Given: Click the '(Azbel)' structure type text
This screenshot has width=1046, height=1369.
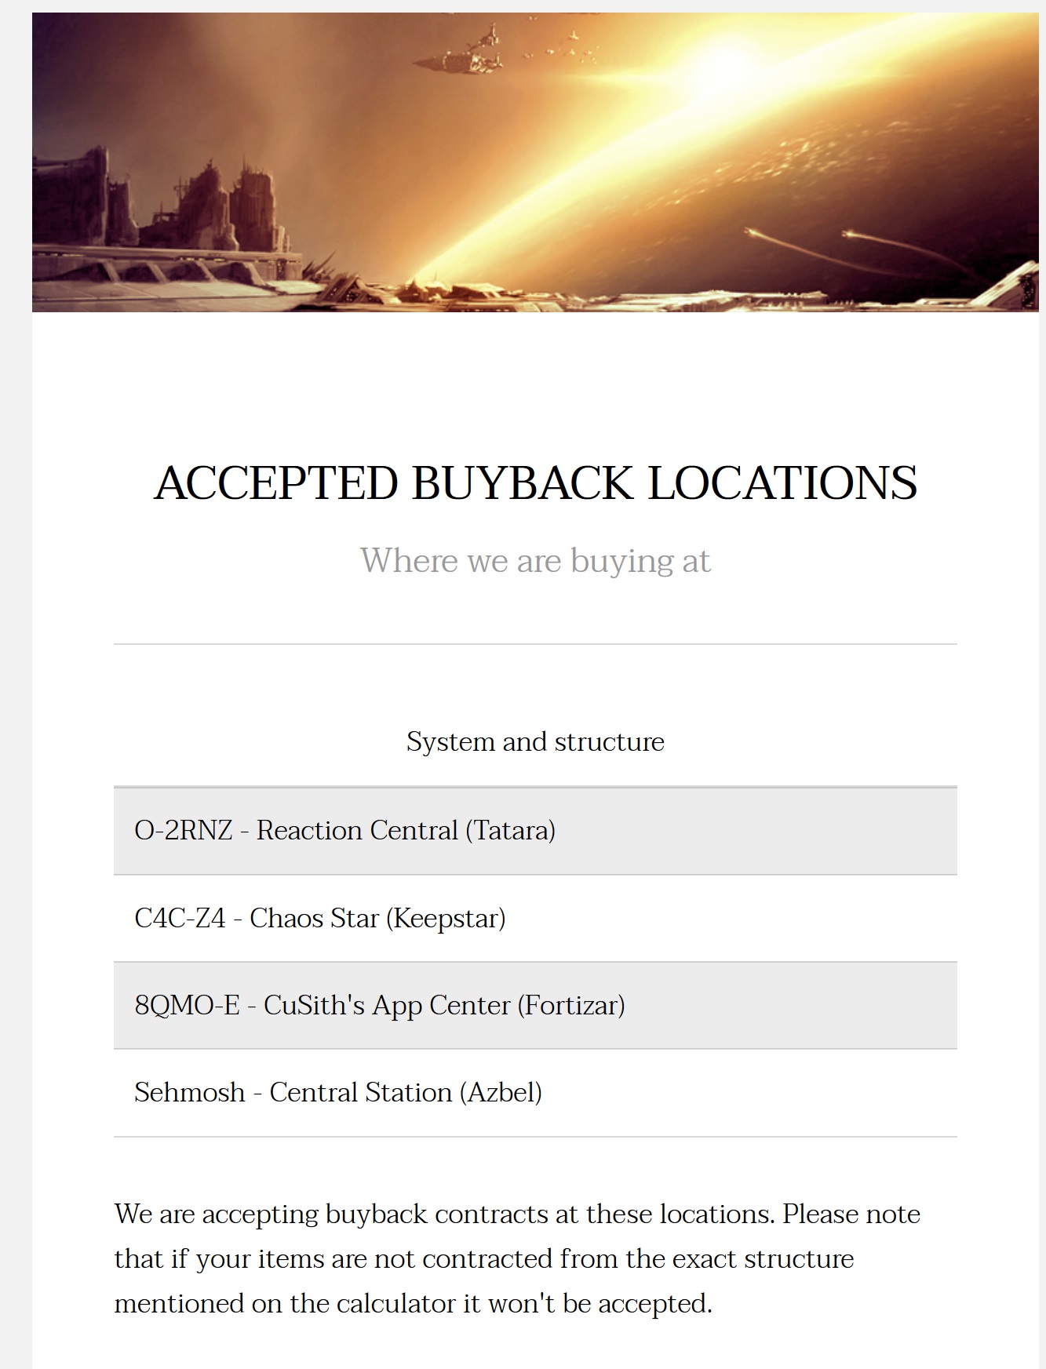Looking at the screenshot, I should 501,1093.
